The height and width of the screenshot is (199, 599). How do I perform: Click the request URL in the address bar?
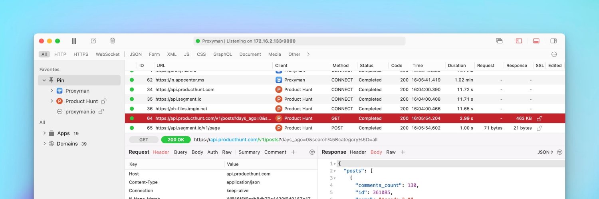click(286, 140)
